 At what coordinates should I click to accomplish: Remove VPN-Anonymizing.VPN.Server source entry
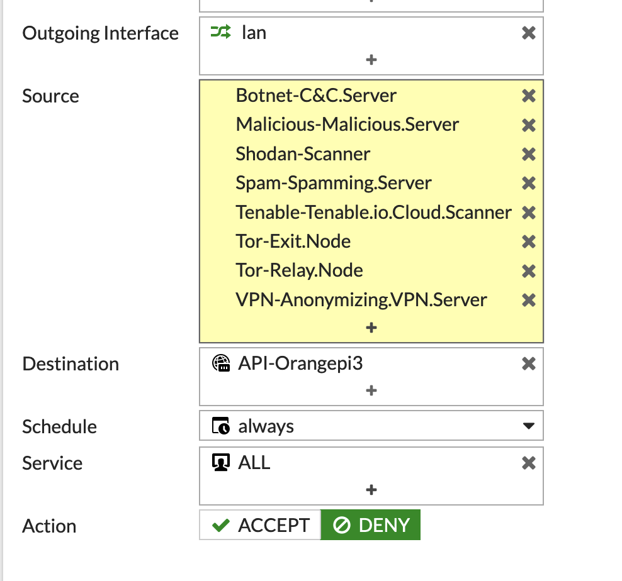(528, 300)
